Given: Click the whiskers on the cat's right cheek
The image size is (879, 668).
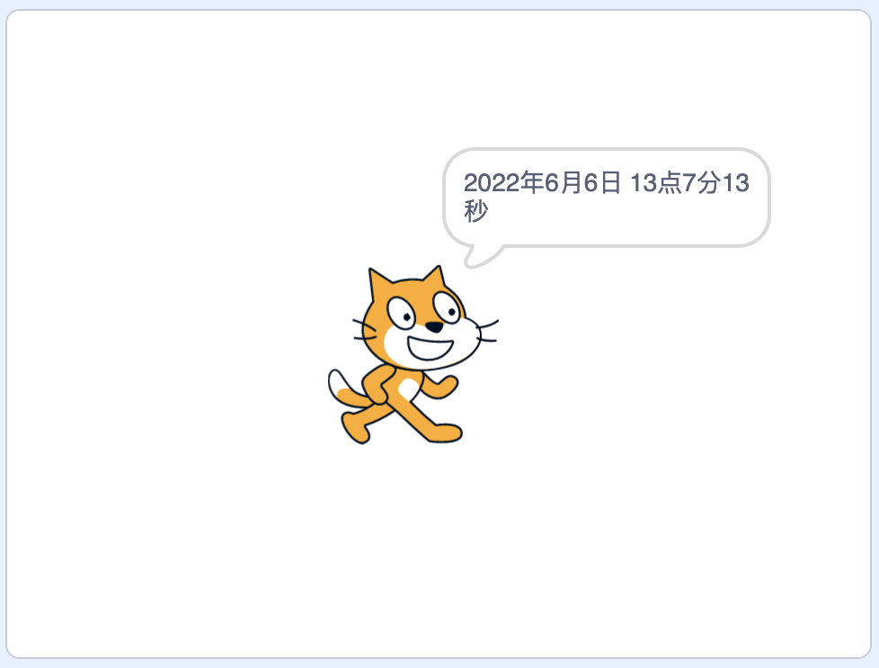Looking at the screenshot, I should (487, 331).
